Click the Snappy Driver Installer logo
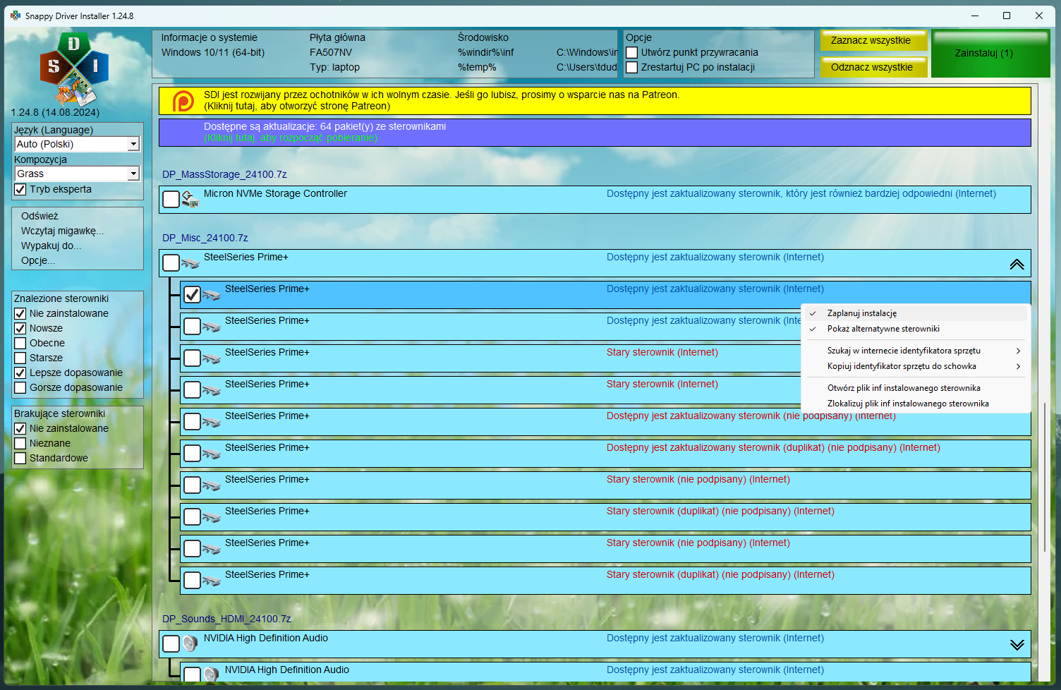The image size is (1061, 690). pos(74,68)
